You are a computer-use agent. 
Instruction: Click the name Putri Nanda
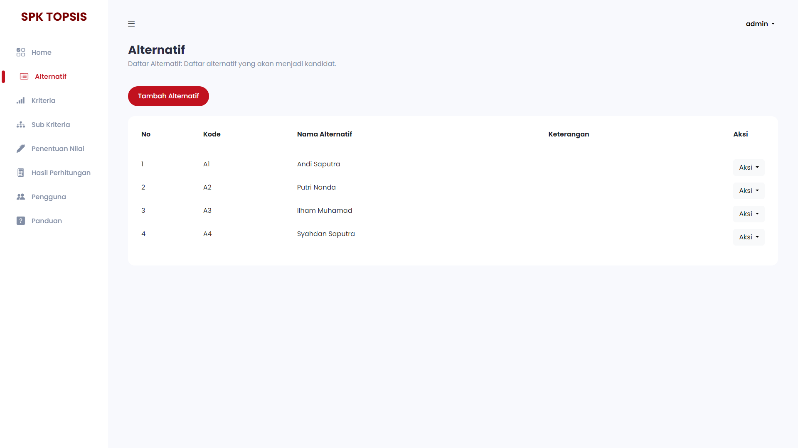(316, 187)
